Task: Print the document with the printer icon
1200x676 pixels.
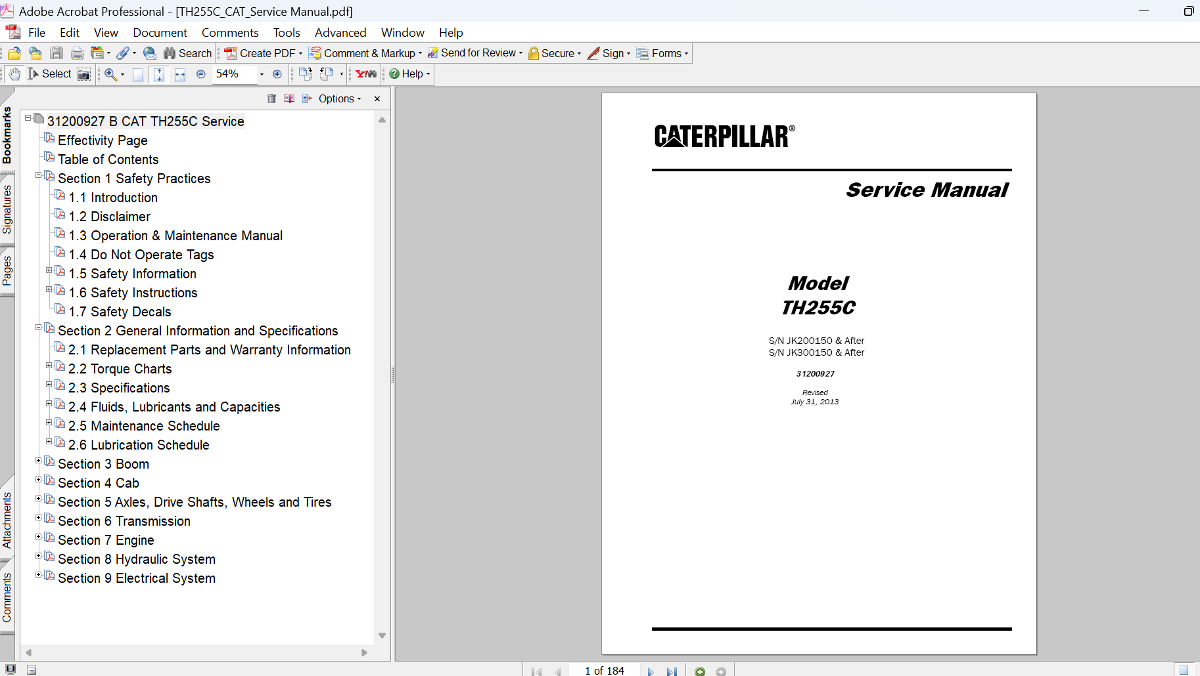Action: pyautogui.click(x=78, y=53)
